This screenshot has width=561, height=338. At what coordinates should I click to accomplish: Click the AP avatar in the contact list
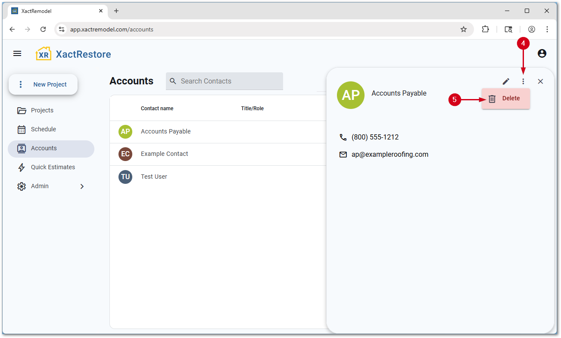[125, 132]
